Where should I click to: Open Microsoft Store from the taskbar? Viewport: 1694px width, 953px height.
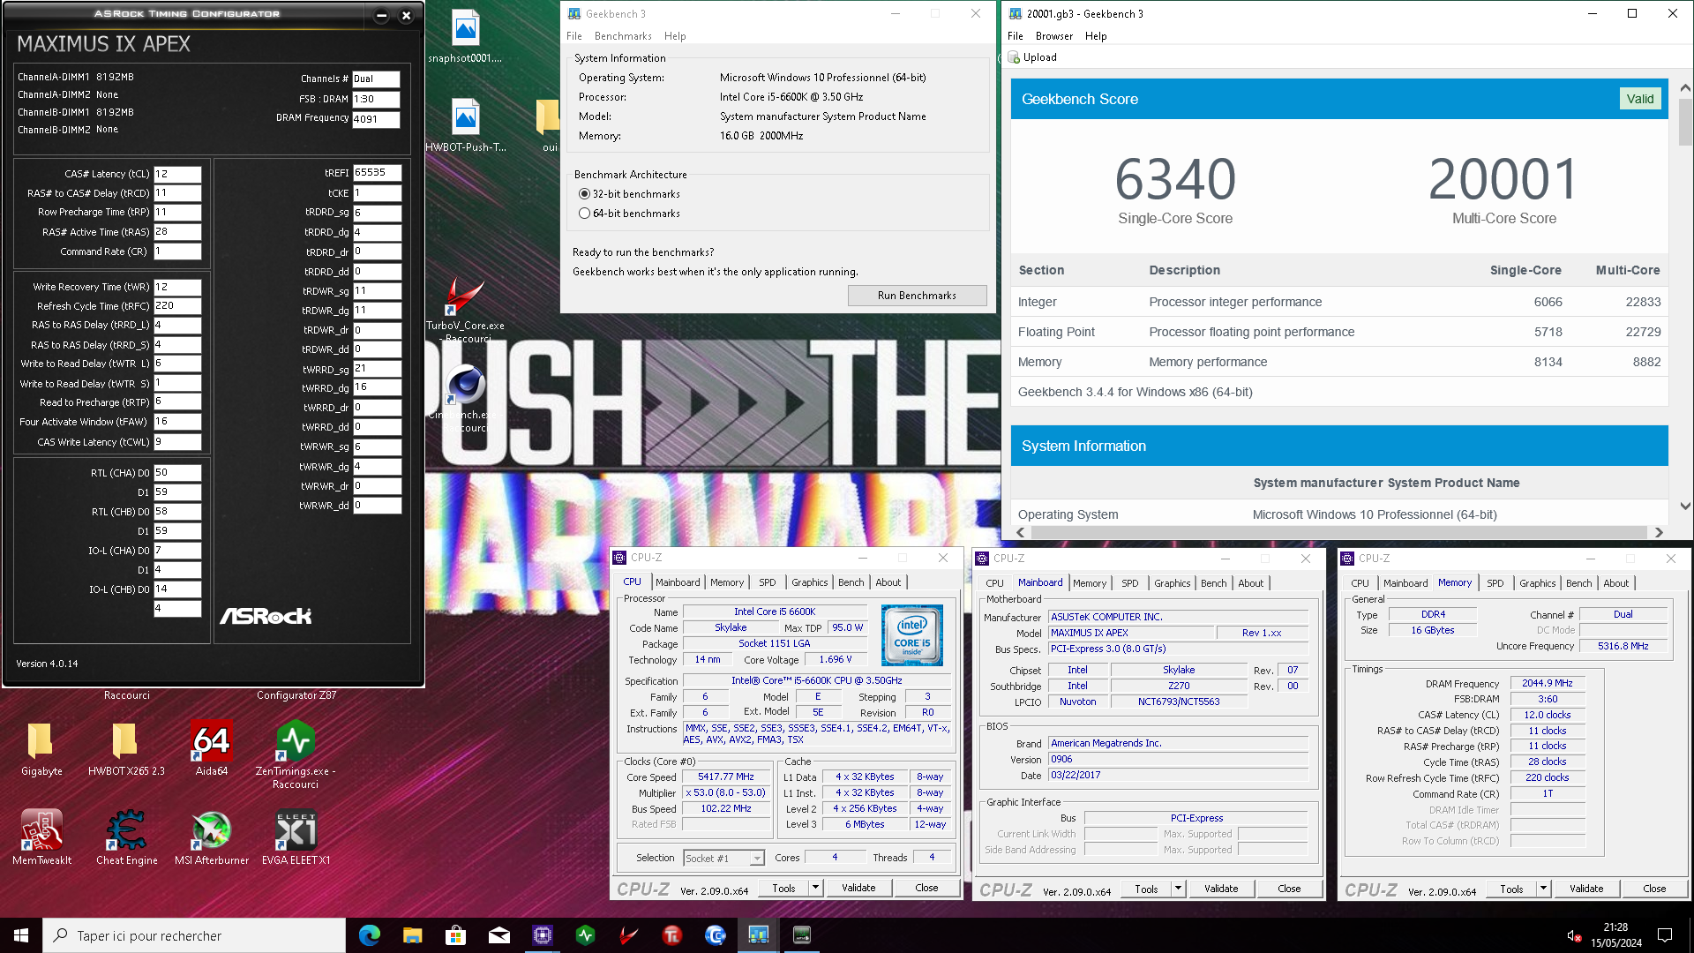click(455, 935)
